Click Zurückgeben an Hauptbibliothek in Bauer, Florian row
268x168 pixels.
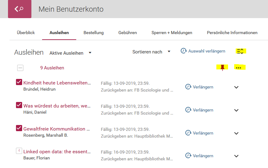137,159
